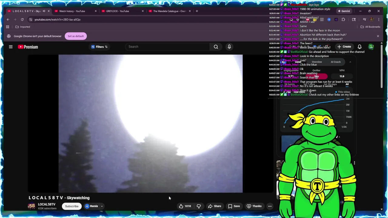Open Chrome extensions puzzle icon
The image size is (388, 218).
tap(343, 19)
